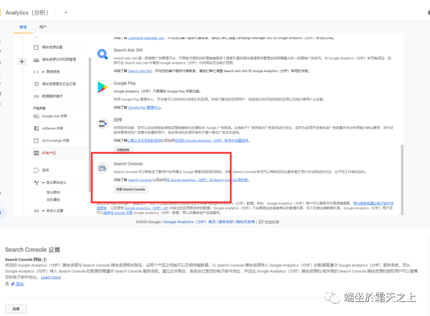The image size is (430, 316).
Task: Switch to the 管理 tab
Action: point(23,27)
